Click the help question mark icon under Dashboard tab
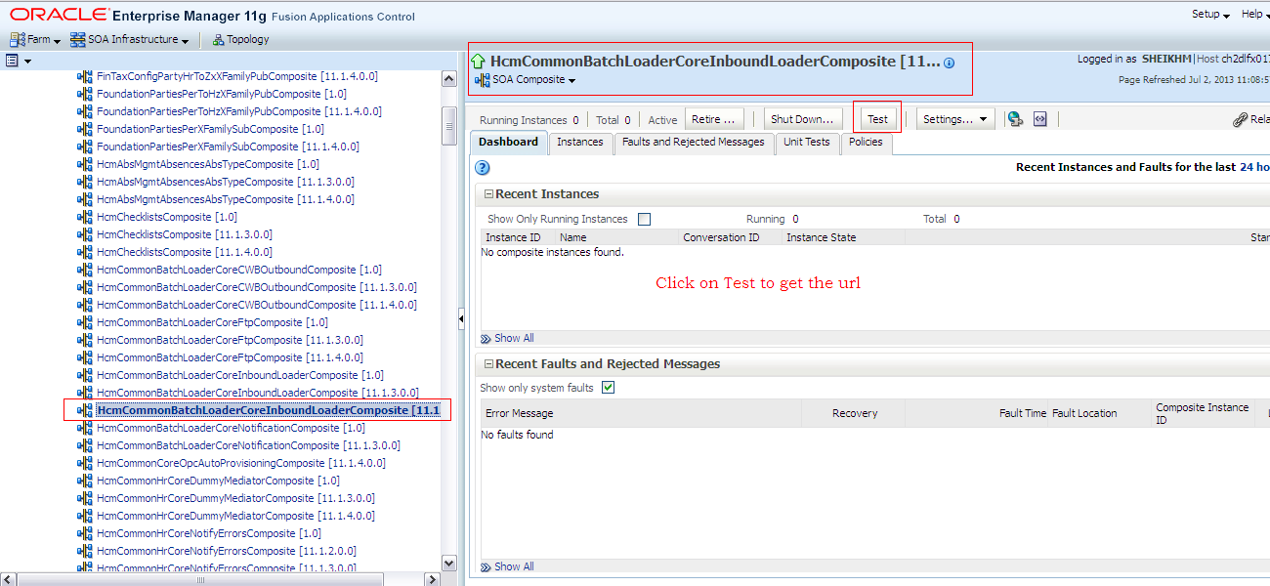This screenshot has height=586, width=1270. click(x=482, y=167)
